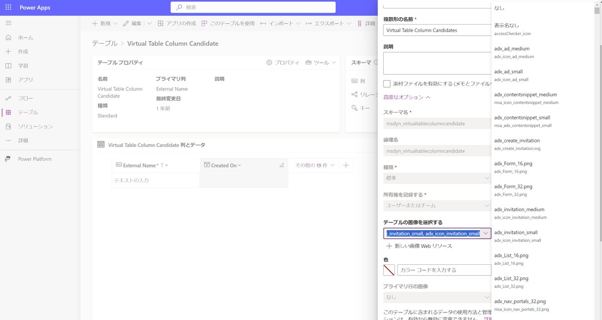Click アプリの作成 toolbar button
The width and height of the screenshot is (602, 320).
(x=177, y=23)
